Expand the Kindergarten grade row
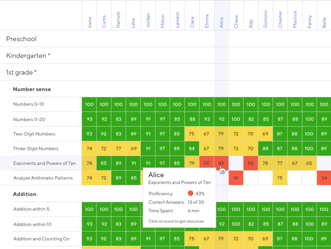 pos(28,56)
